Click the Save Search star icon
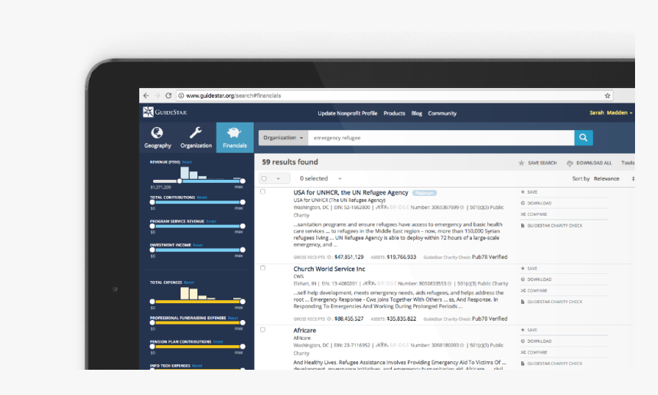The image size is (658, 395). [x=521, y=163]
